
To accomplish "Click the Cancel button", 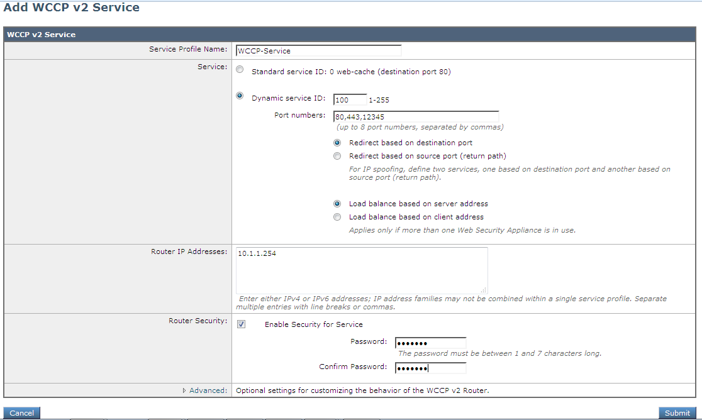I will pyautogui.click(x=21, y=413).
